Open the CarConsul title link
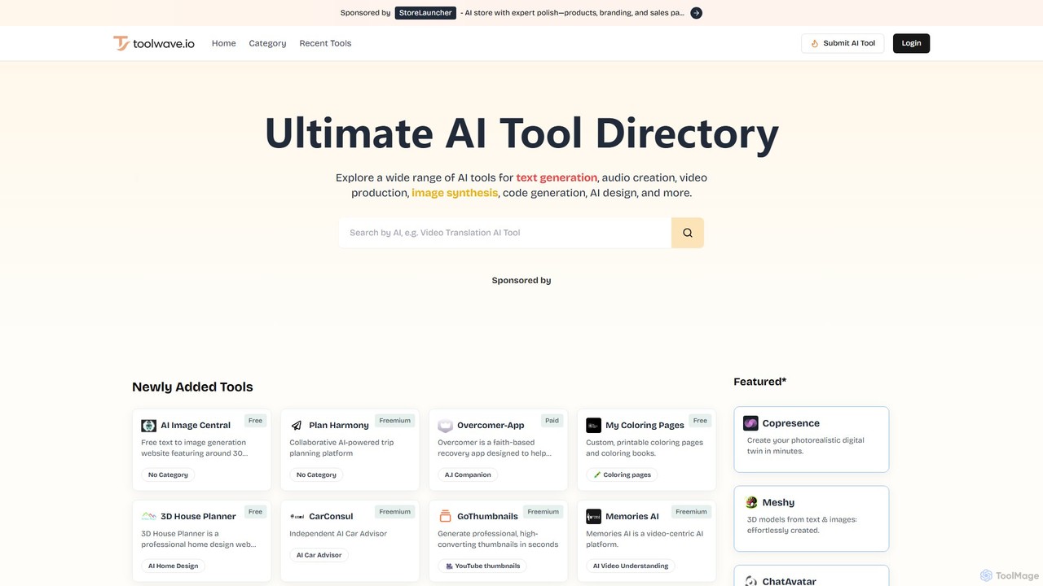Screen dimensions: 1043x586 pyautogui.click(x=331, y=517)
